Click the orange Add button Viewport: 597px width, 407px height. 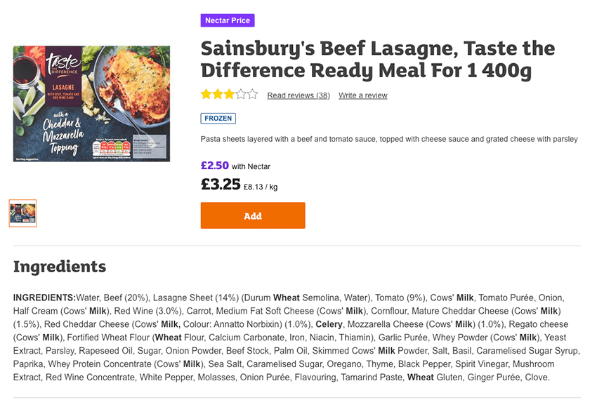[x=252, y=215]
